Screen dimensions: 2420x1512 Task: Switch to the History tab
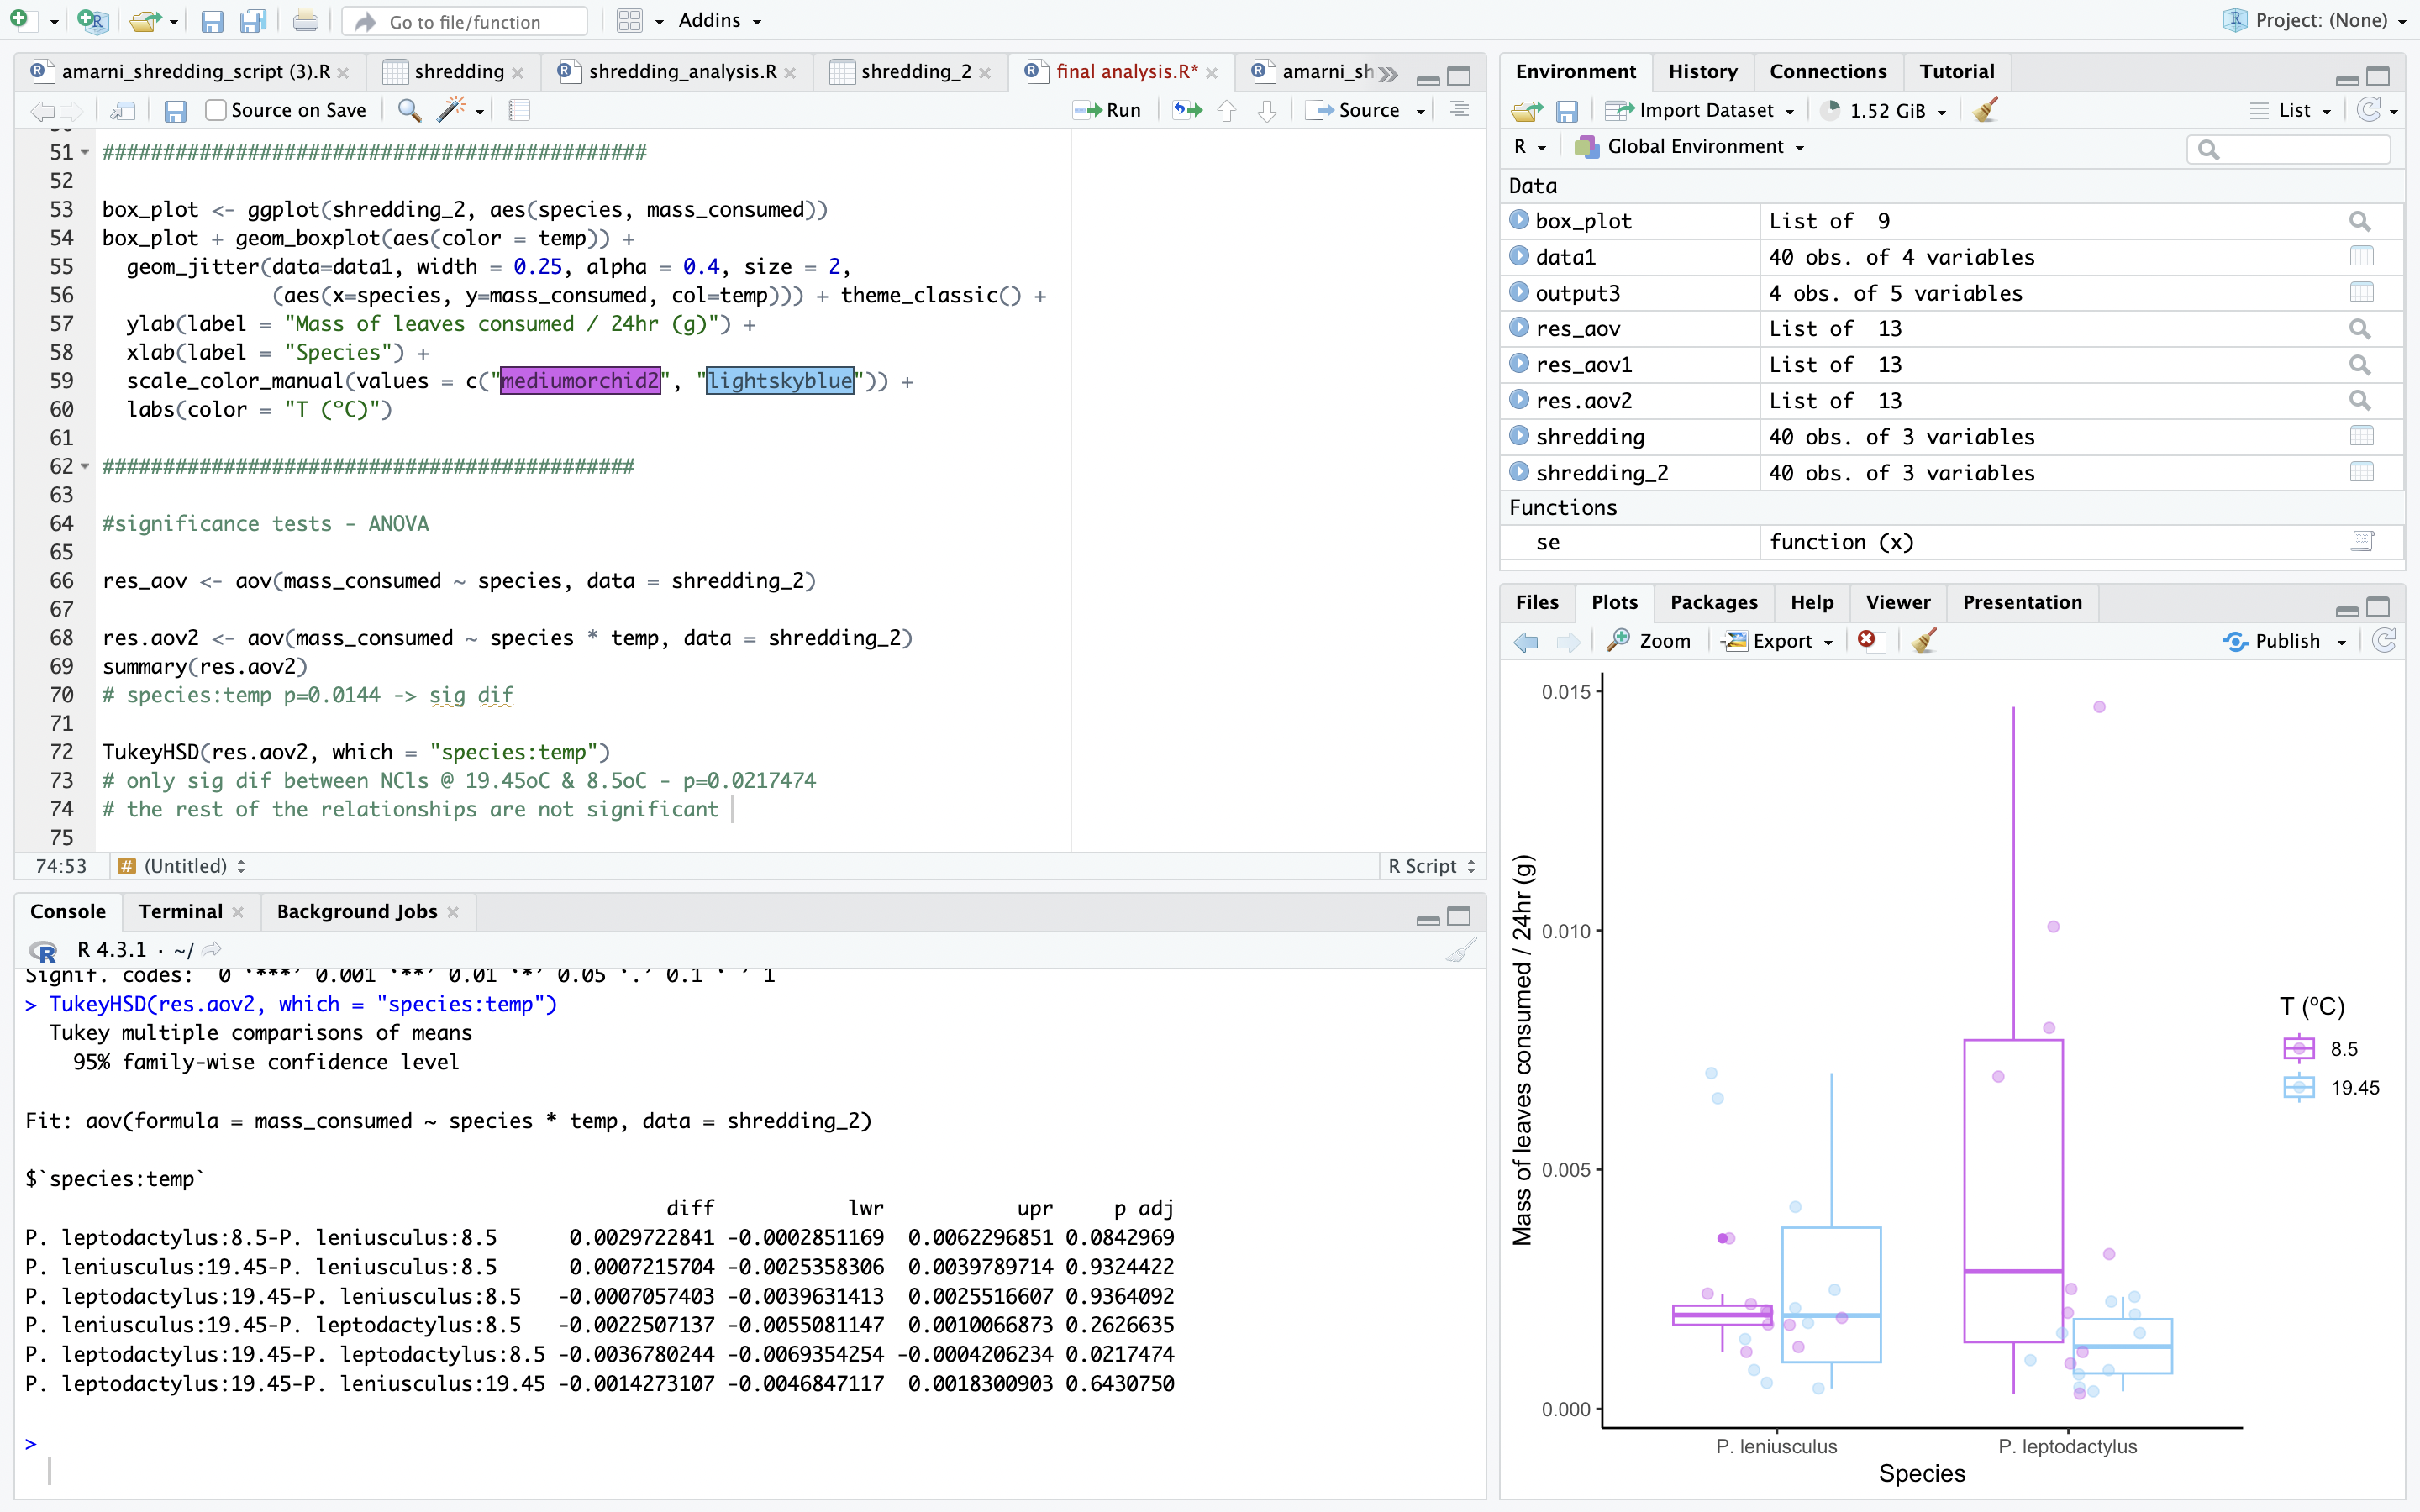click(1702, 71)
